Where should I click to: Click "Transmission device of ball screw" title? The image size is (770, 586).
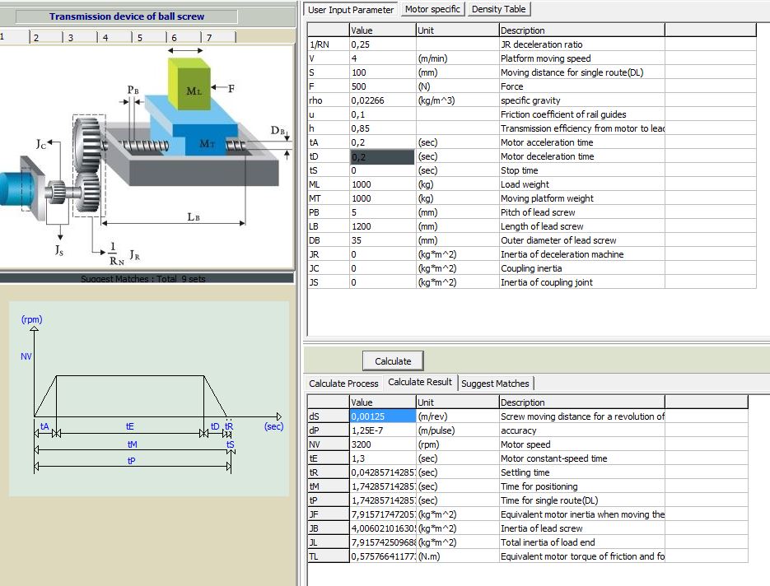tap(127, 16)
